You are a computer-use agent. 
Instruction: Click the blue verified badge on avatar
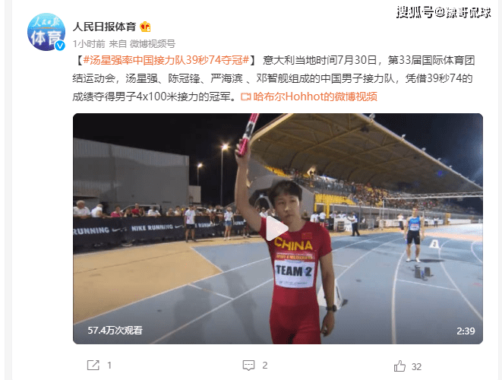click(60, 46)
